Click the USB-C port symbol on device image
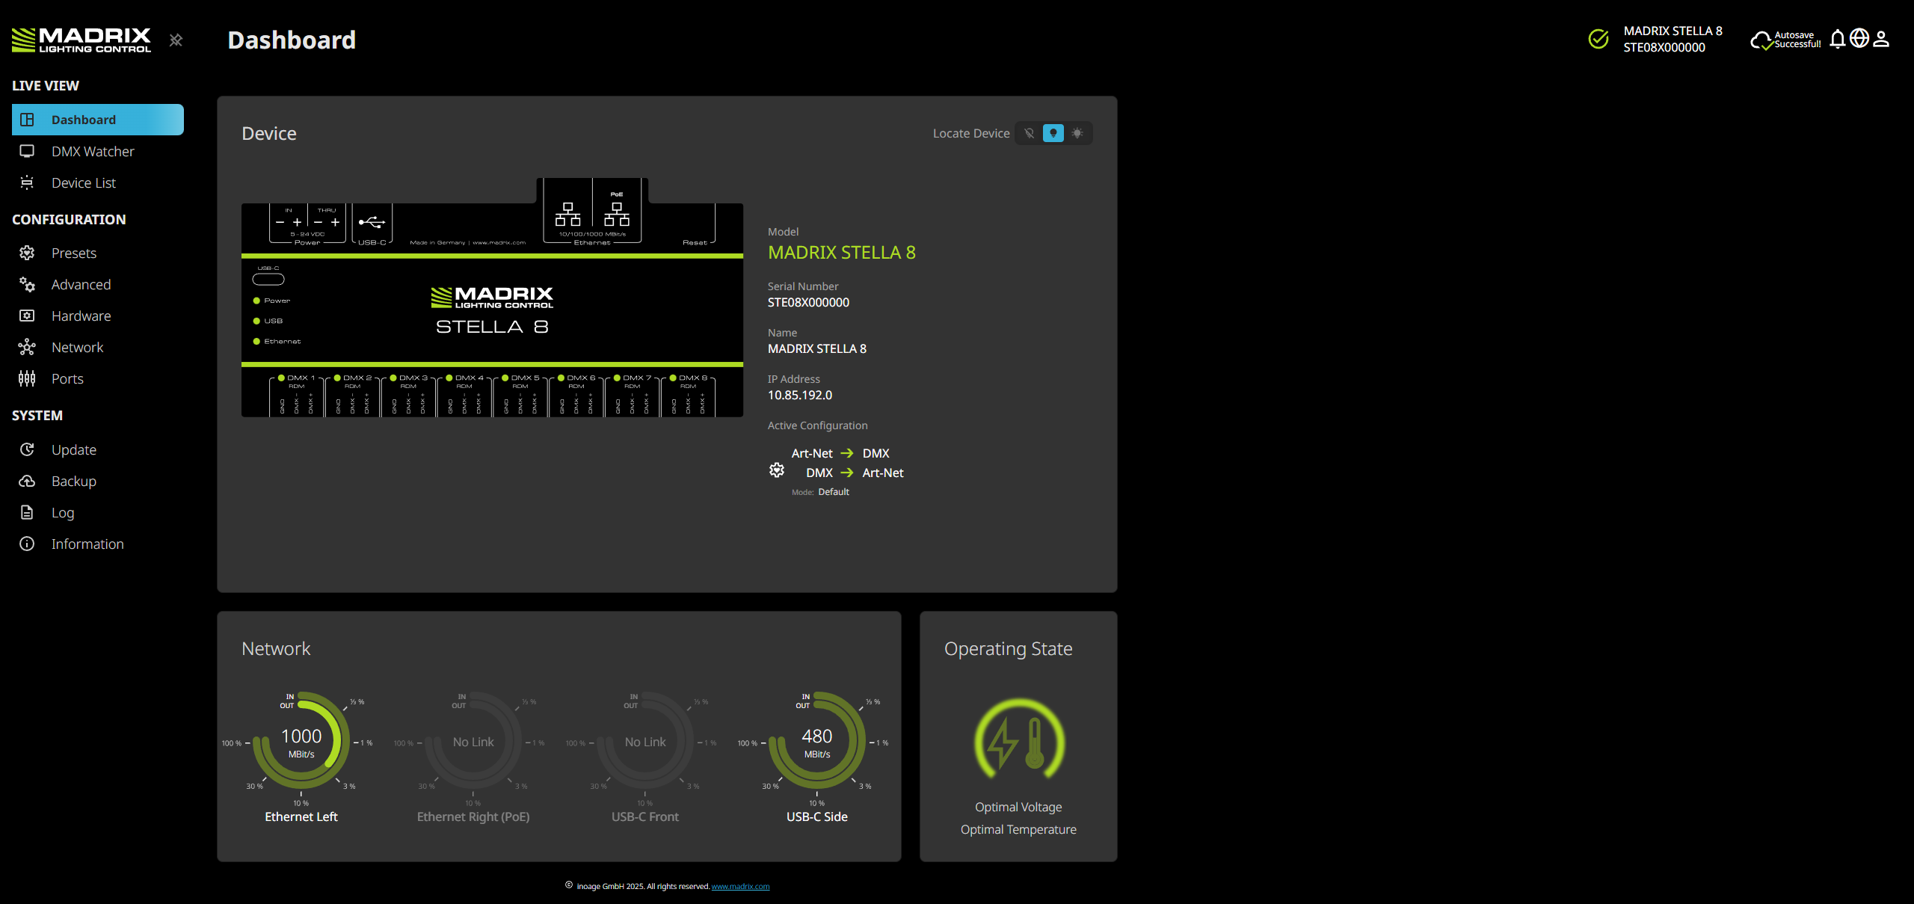This screenshot has height=904, width=1914. (x=372, y=222)
